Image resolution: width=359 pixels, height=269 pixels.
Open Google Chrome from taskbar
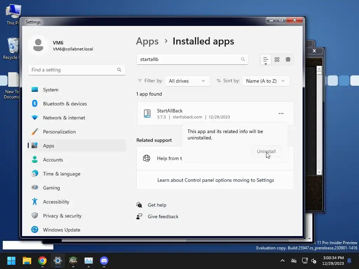pos(42,261)
